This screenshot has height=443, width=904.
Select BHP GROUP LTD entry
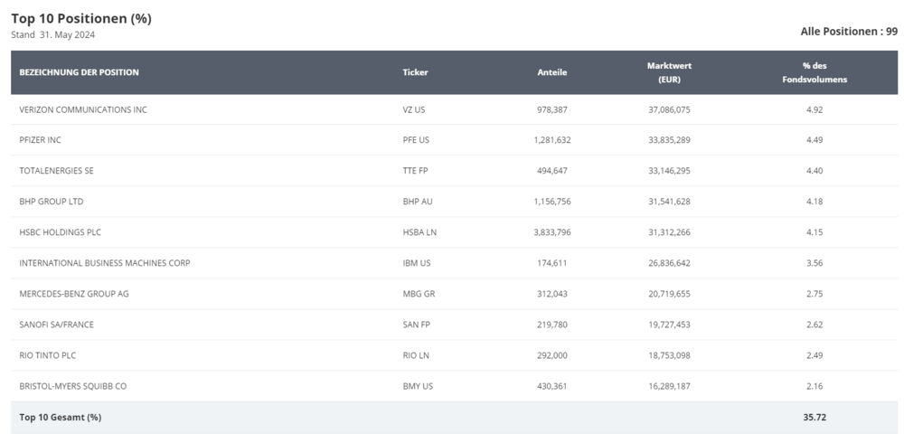coord(52,202)
